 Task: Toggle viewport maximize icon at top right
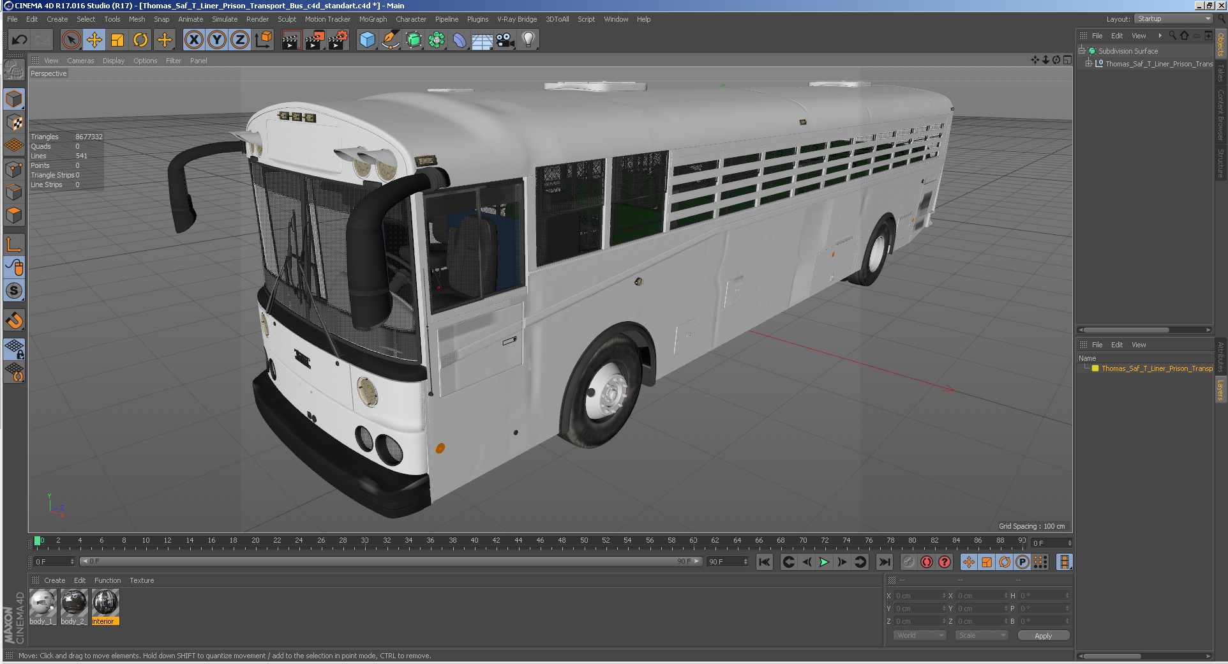[1068, 60]
